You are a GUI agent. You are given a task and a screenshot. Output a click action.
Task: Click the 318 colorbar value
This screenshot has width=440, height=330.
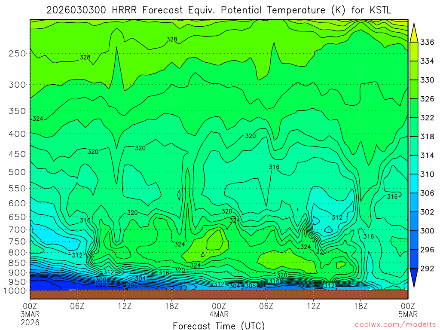tap(427, 136)
